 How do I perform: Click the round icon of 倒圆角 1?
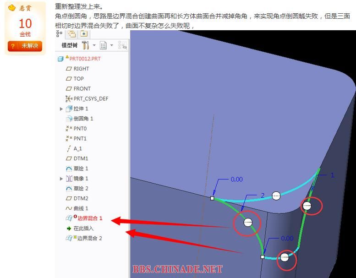pos(69,119)
